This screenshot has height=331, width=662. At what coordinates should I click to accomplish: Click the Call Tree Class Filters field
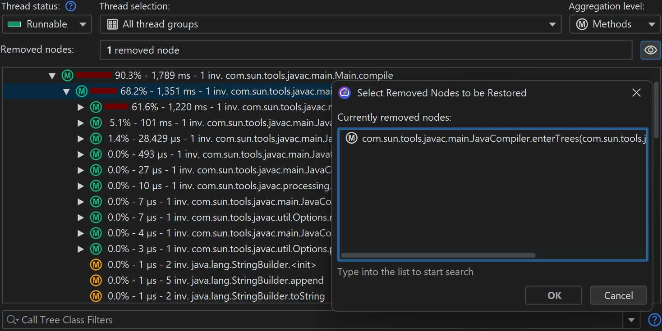click(x=316, y=320)
